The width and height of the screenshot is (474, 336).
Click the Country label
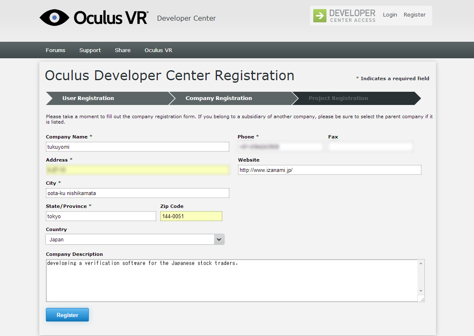[56, 229]
